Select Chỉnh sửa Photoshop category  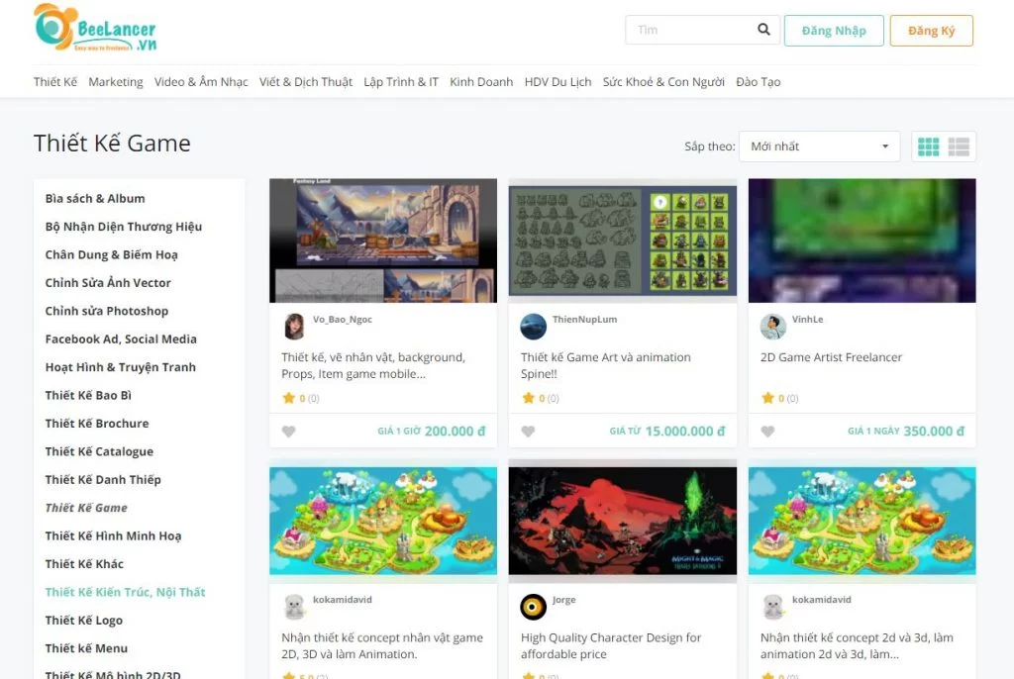point(107,311)
